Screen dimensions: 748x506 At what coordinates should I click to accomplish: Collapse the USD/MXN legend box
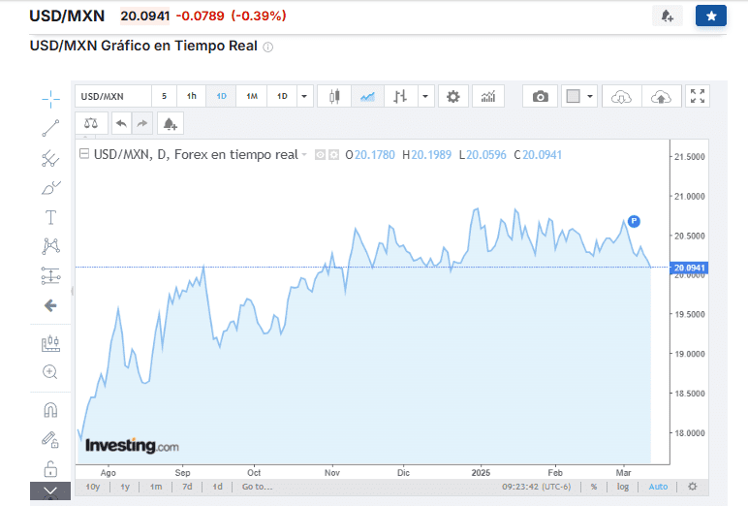[84, 154]
